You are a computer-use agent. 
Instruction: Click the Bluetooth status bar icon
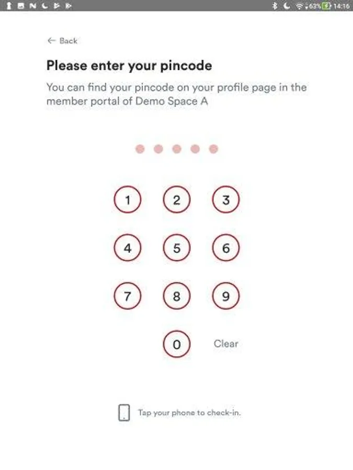pos(274,6)
